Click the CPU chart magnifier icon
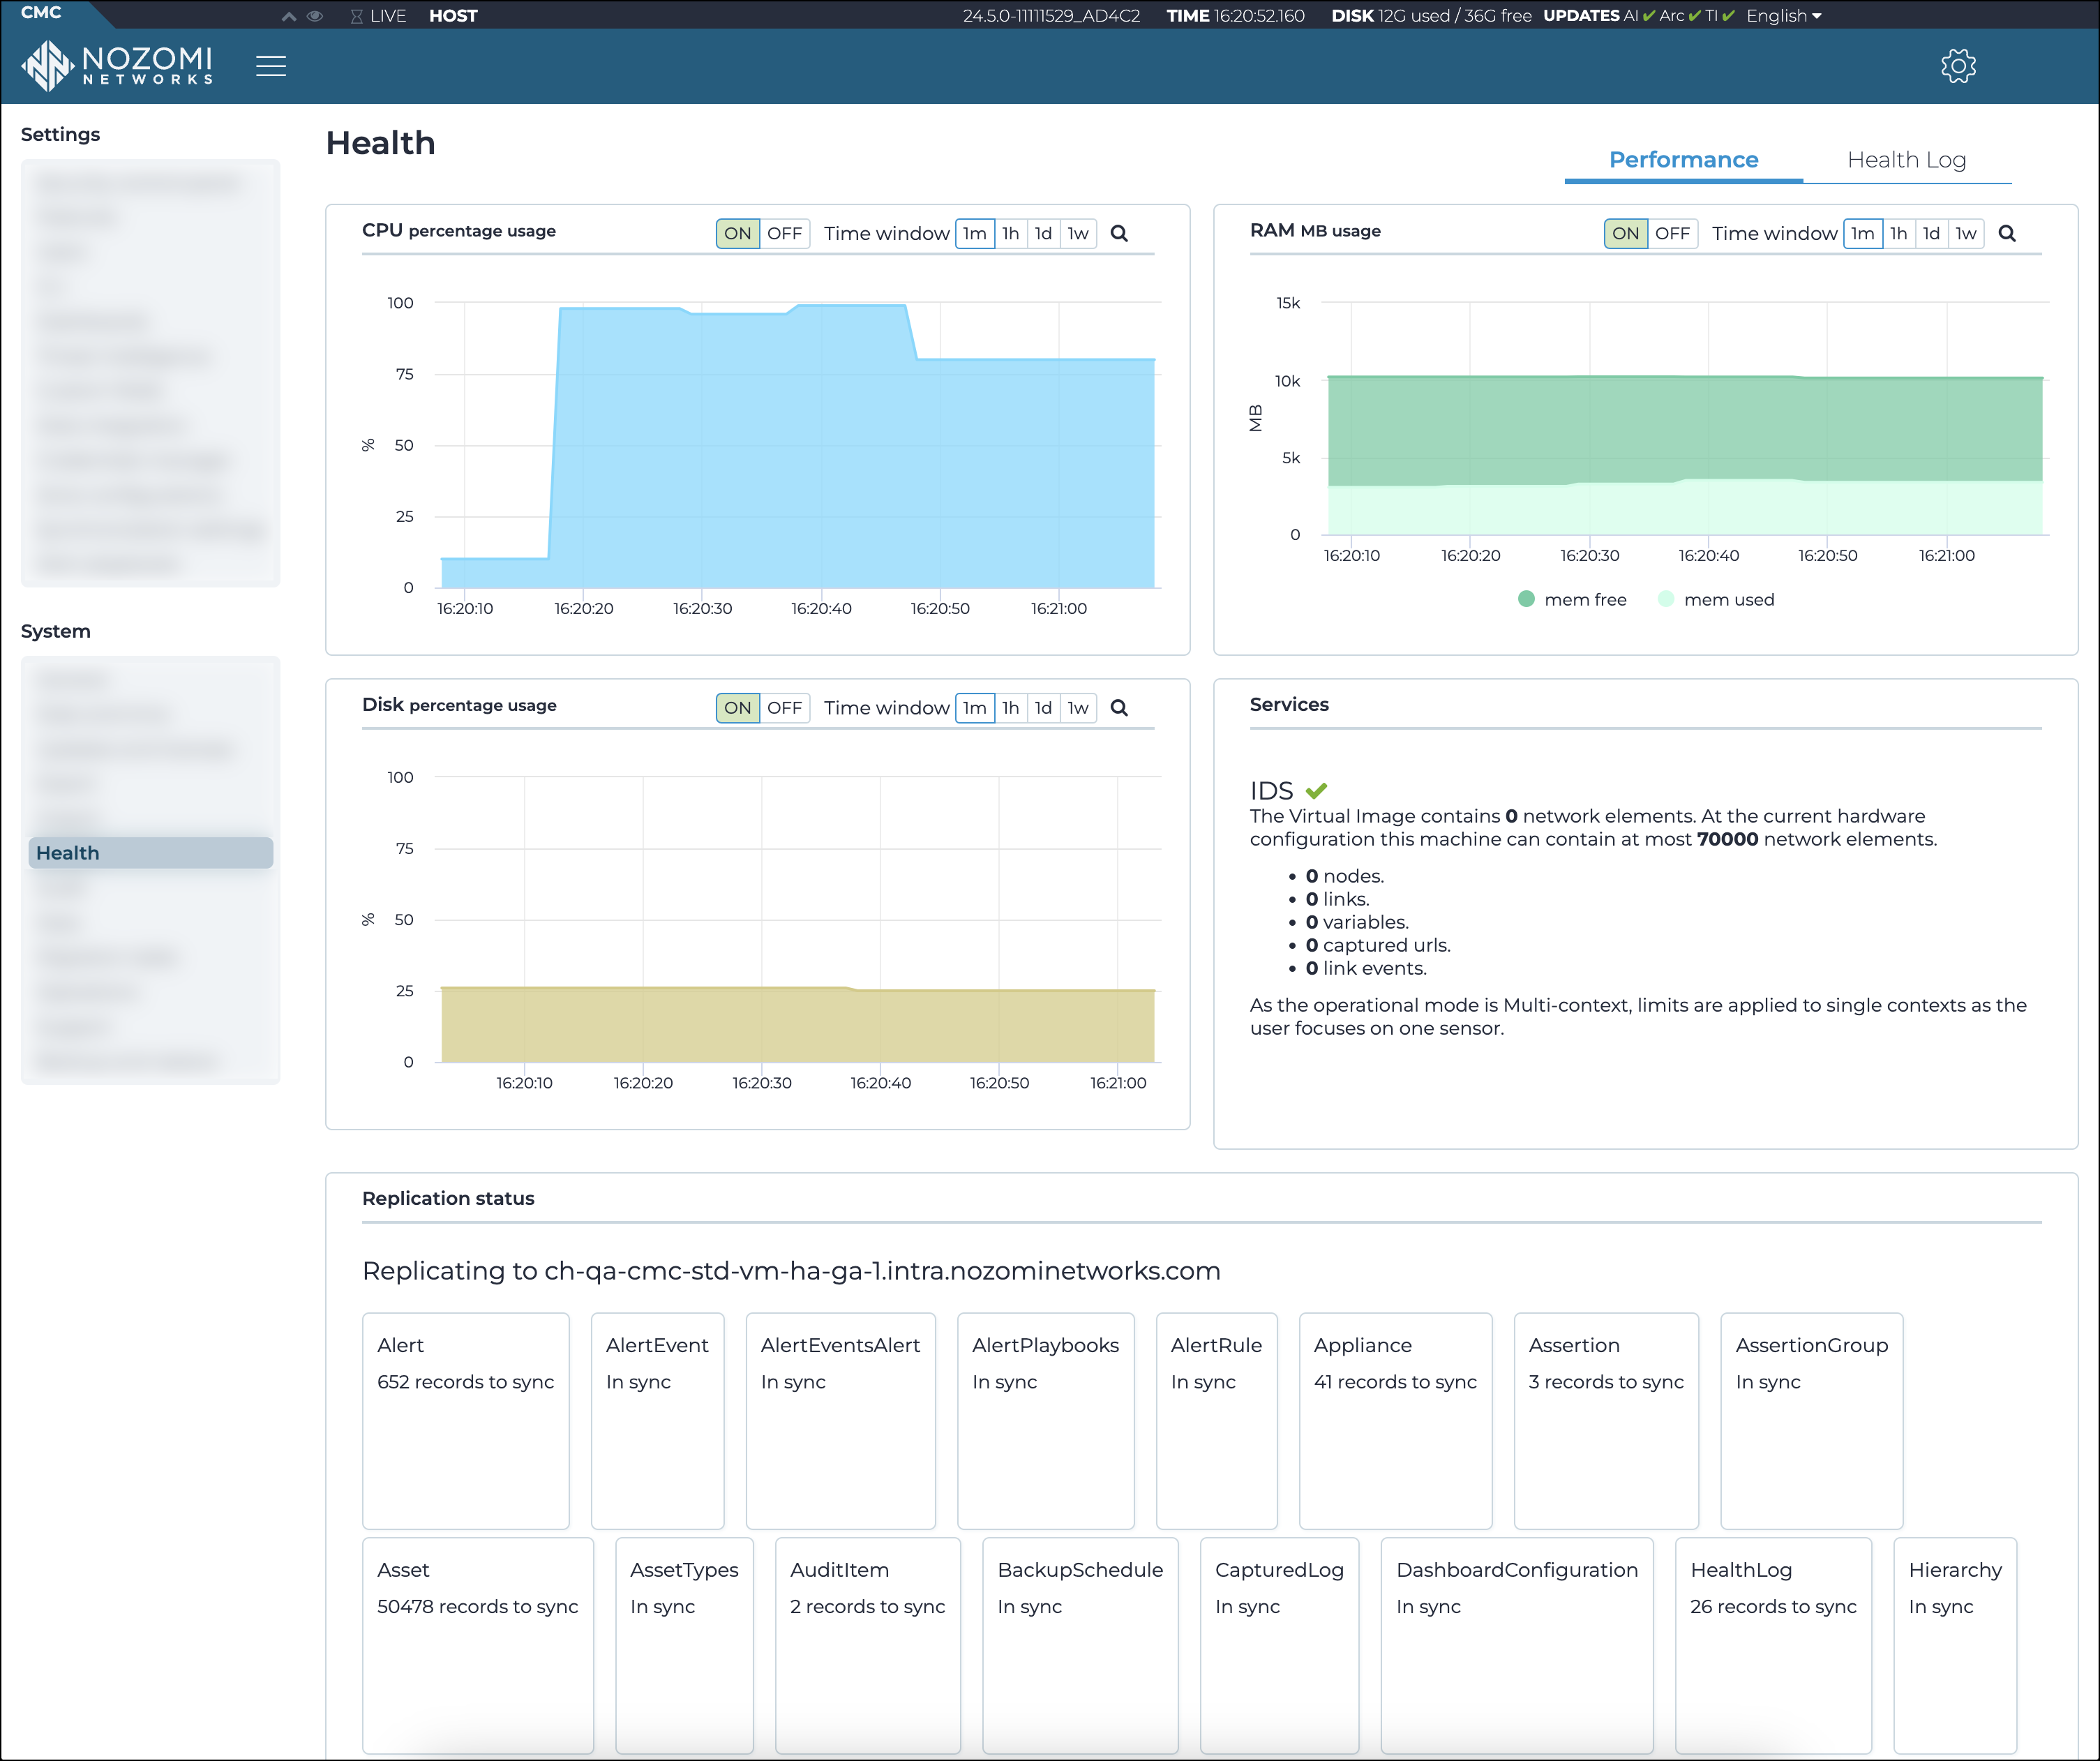The image size is (2100, 1761). tap(1119, 233)
